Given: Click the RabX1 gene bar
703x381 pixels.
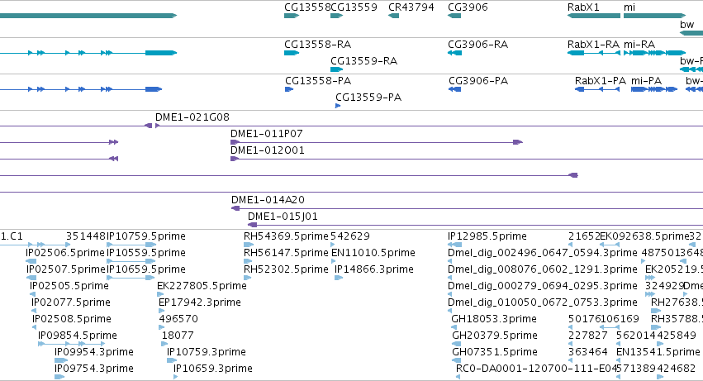Looking at the screenshot, I should (x=594, y=16).
